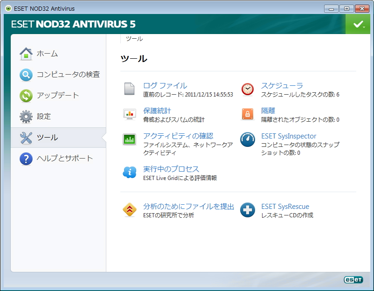Click the ツール breadcrumb at the top
The width and height of the screenshot is (374, 291).
click(134, 39)
